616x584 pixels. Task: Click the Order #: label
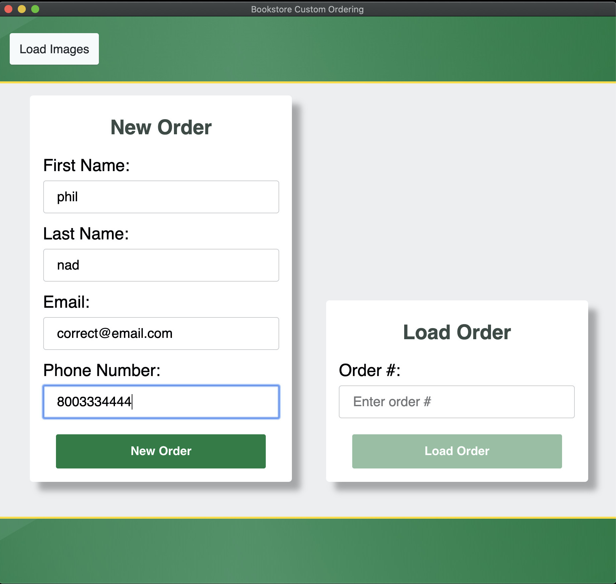(370, 370)
